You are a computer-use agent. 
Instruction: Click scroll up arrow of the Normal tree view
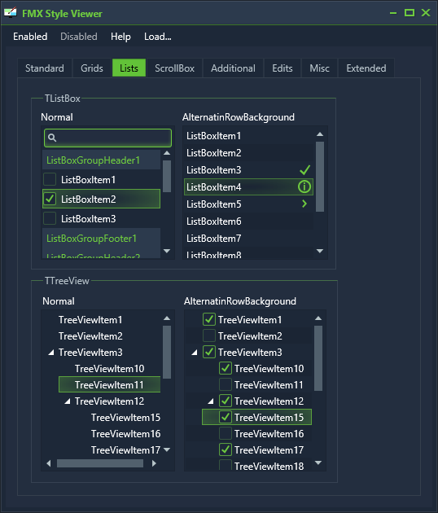[167, 318]
